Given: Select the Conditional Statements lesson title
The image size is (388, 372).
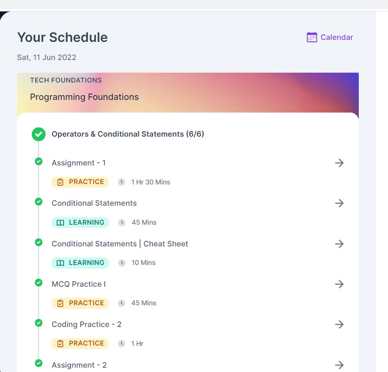Looking at the screenshot, I should click(94, 203).
